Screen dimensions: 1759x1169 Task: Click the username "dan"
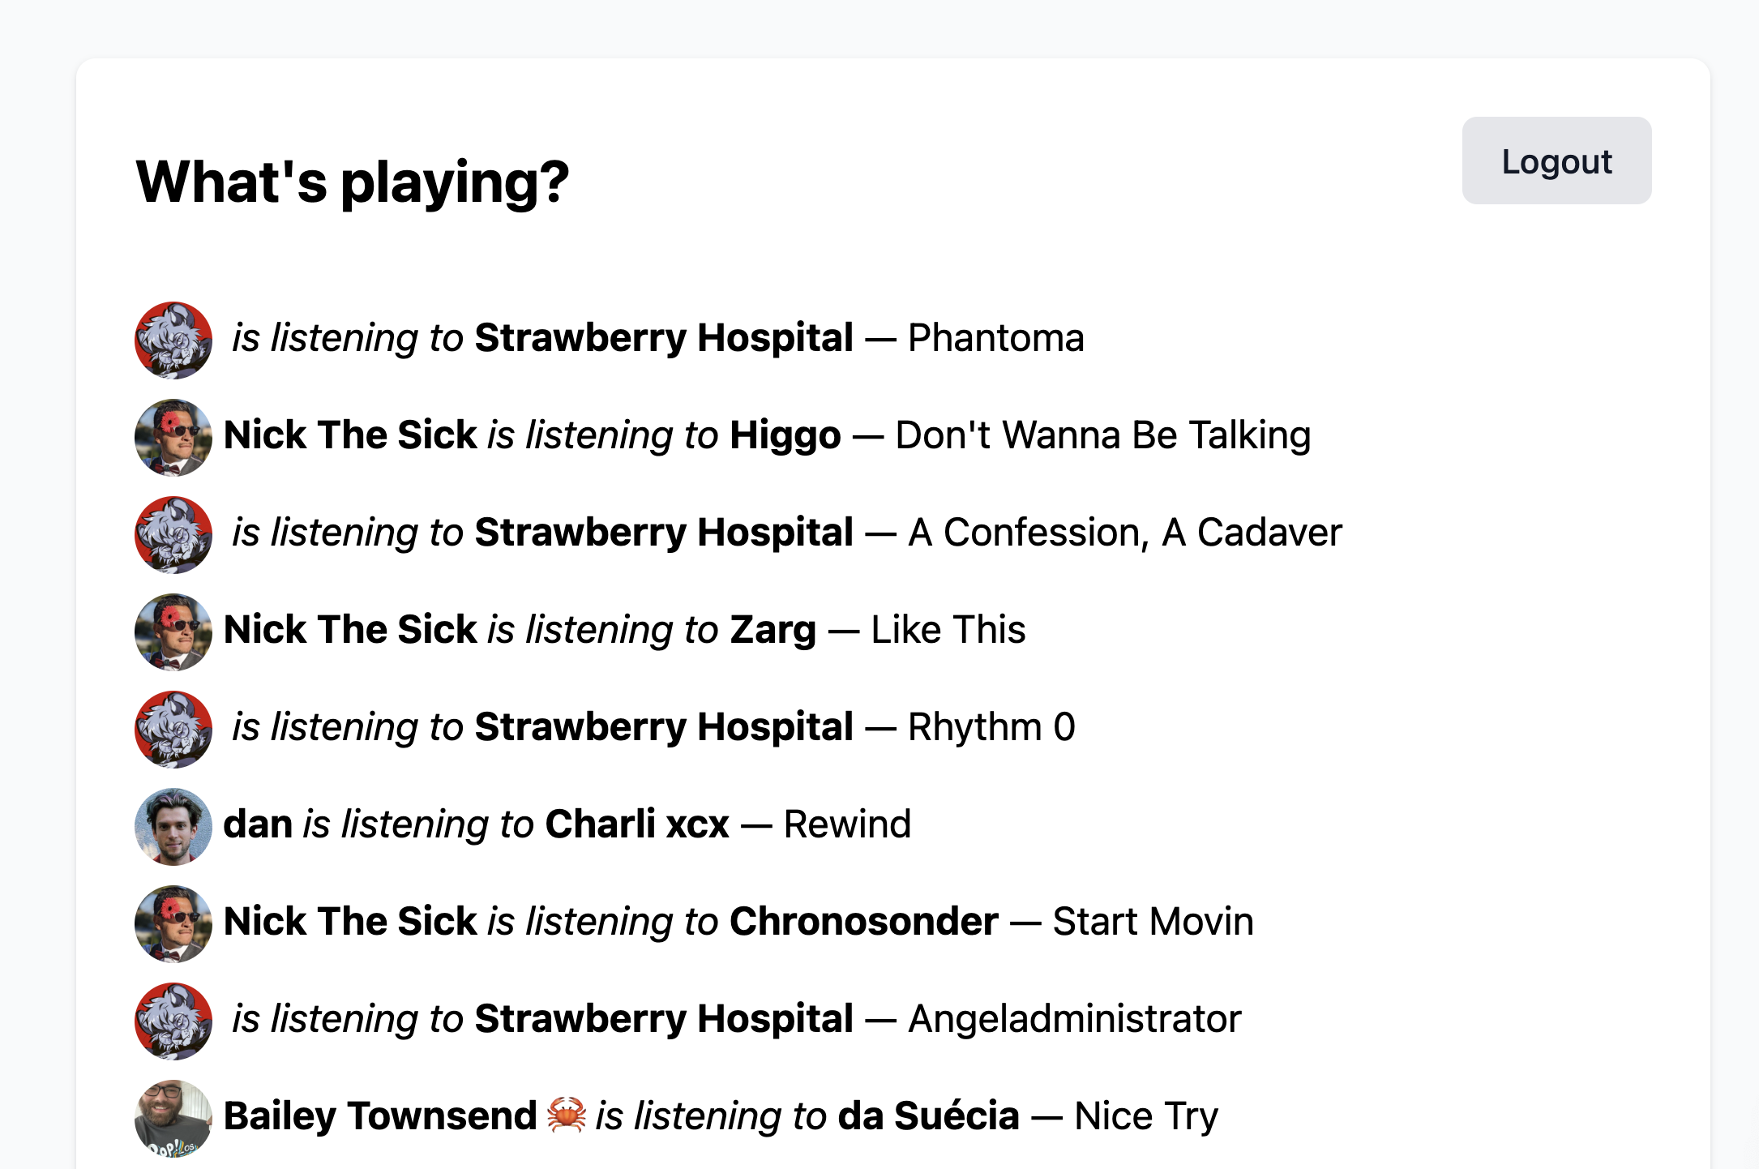click(x=258, y=824)
